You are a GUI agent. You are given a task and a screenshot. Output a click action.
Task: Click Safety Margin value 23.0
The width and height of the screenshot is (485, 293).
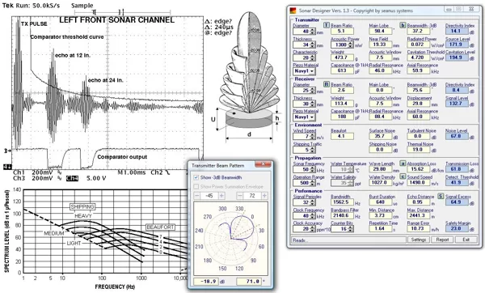coord(457,228)
